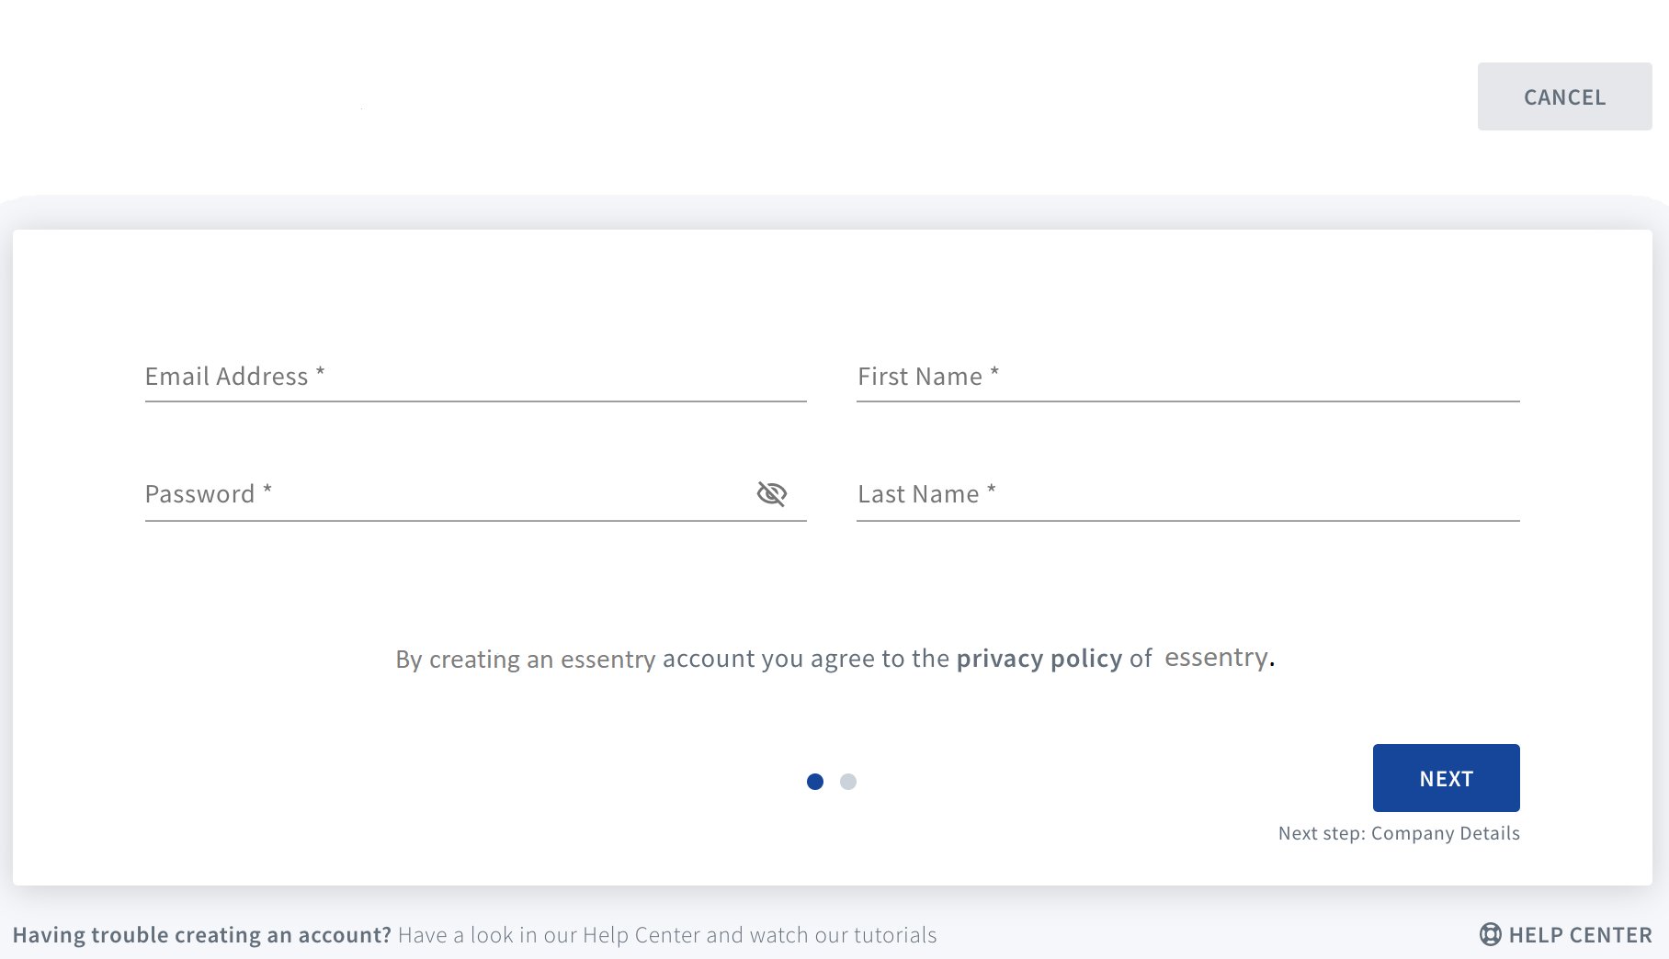Focus the Email Address input field
1669x959 pixels.
(x=475, y=377)
